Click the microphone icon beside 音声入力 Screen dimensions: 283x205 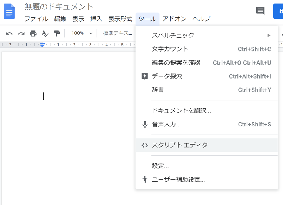[145, 124]
